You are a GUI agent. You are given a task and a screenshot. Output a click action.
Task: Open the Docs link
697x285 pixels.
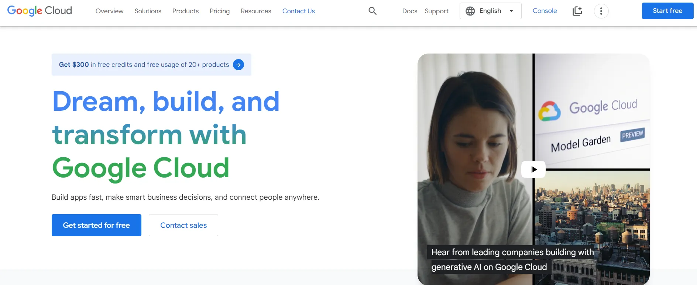(409, 11)
